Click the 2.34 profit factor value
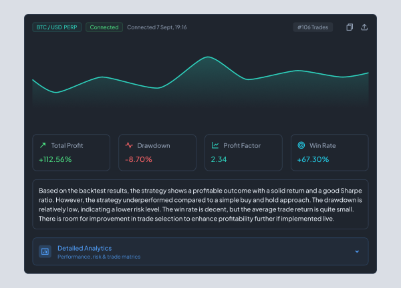 point(219,159)
